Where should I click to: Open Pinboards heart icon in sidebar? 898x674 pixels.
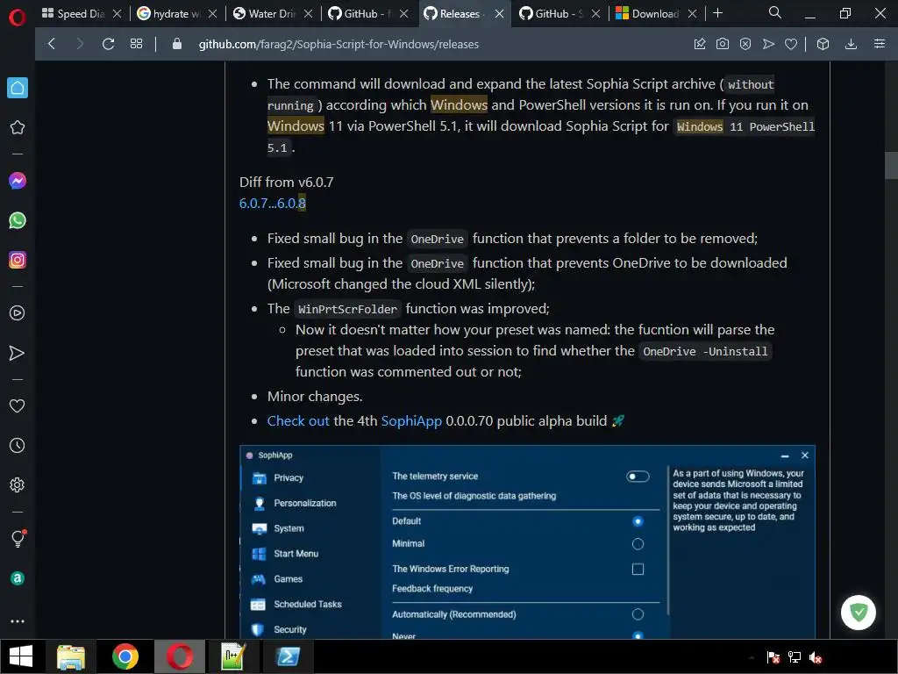18,405
